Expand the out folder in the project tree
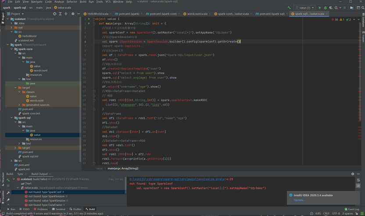Image resolution: width=365 pixels, height=216 pixels. coord(11,28)
